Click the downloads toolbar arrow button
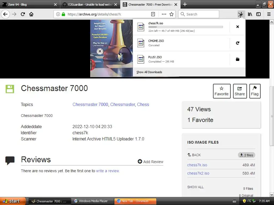 [x=241, y=14]
